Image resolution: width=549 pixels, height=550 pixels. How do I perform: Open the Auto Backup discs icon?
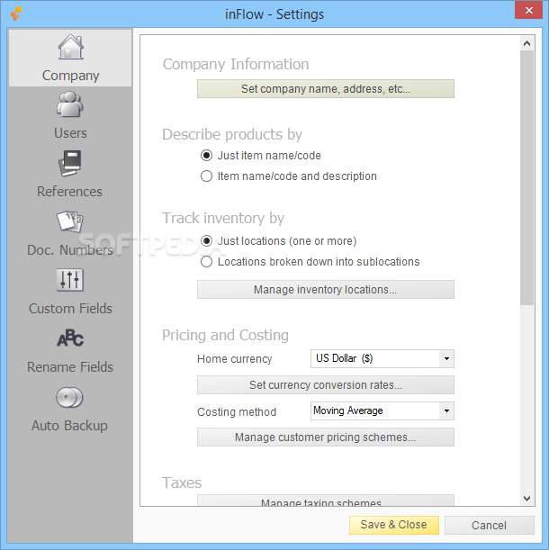[x=69, y=397]
